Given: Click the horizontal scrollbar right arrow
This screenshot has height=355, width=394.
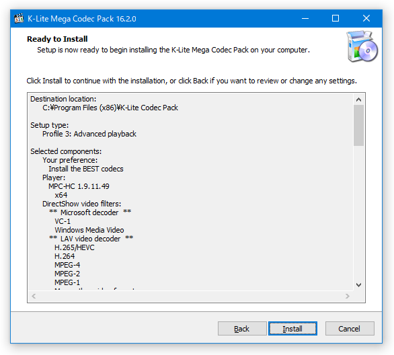Looking at the screenshot, I should pos(348,297).
